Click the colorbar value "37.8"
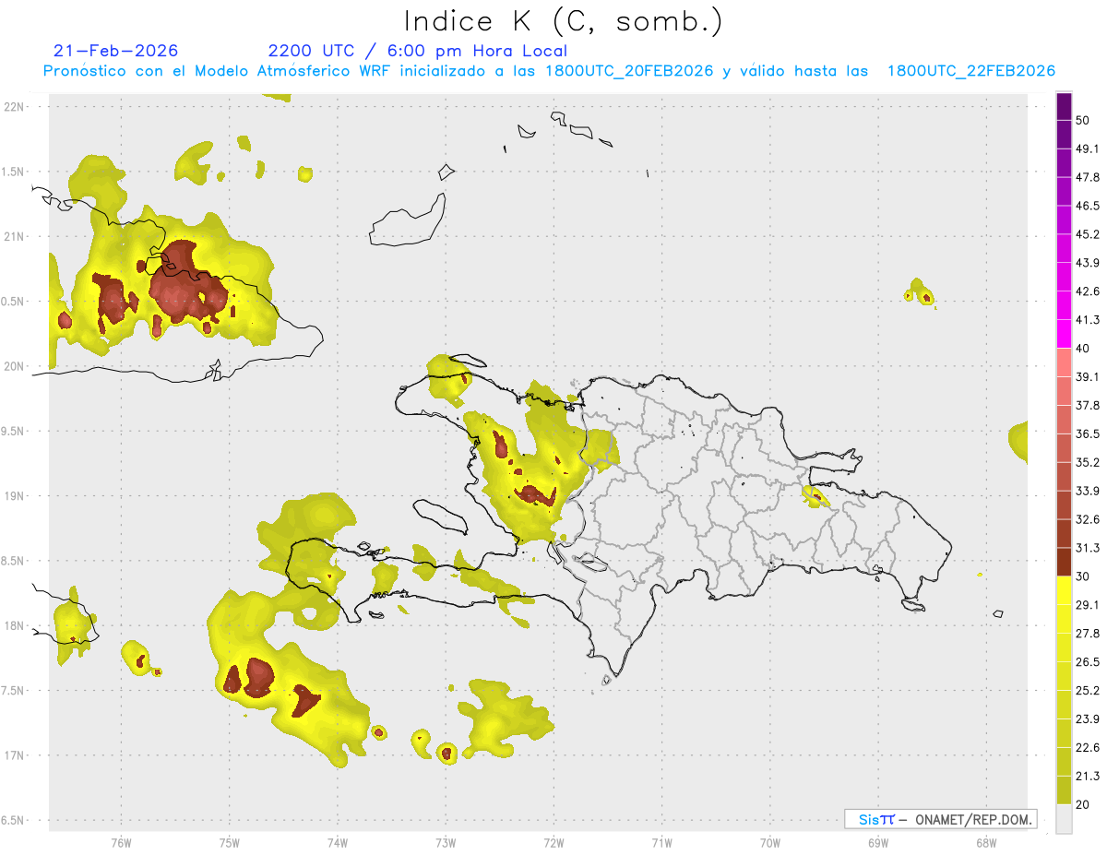This screenshot has width=1107, height=855. point(1089,406)
